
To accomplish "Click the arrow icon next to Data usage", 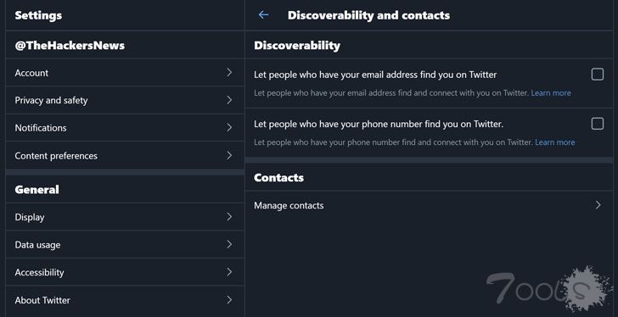I will pos(229,245).
